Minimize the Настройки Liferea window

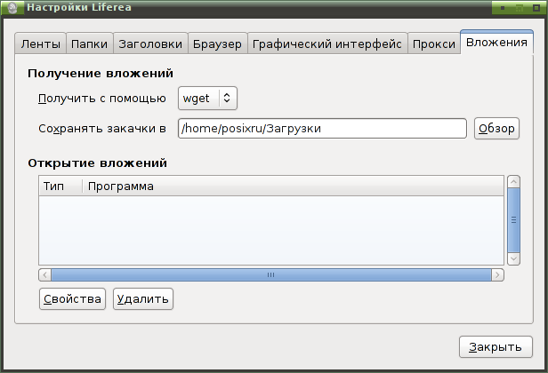pos(503,8)
